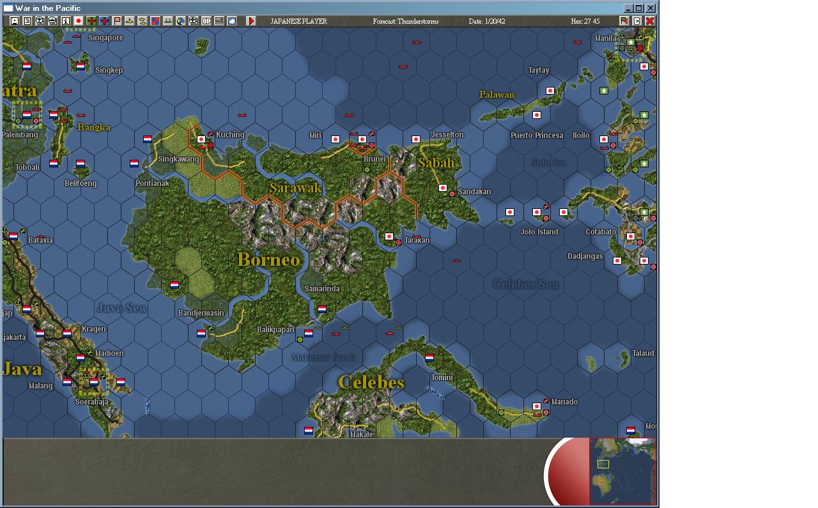818x508 pixels.
Task: Open the cloud weather toolbar icon
Action: tap(232, 21)
